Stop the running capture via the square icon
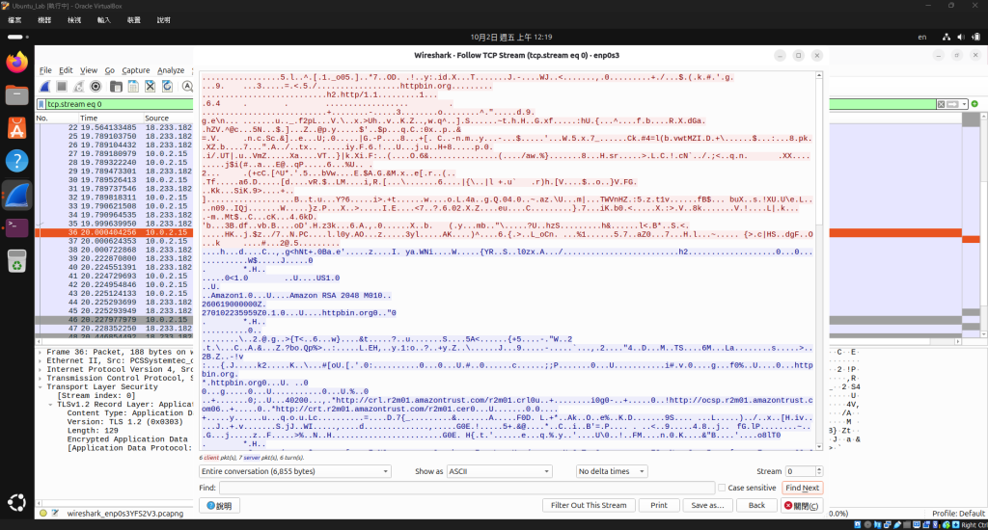Image resolution: width=988 pixels, height=530 pixels. point(62,87)
